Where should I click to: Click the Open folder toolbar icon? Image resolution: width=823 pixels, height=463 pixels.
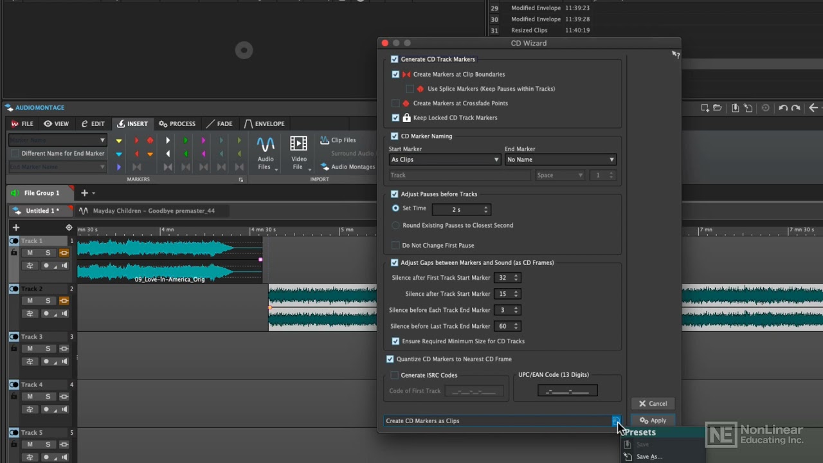point(718,108)
